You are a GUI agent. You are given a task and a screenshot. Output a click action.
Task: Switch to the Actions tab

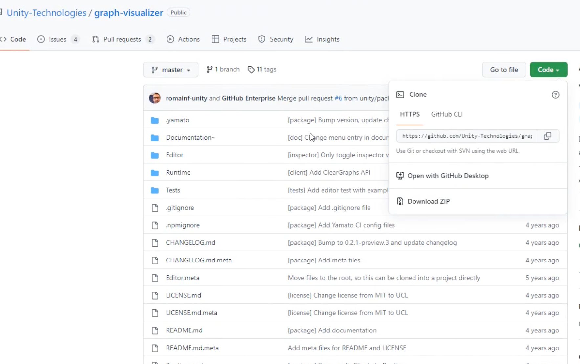point(183,39)
